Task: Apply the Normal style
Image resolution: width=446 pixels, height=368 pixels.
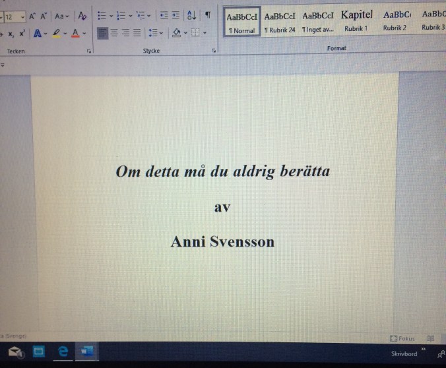Action: tap(241, 20)
